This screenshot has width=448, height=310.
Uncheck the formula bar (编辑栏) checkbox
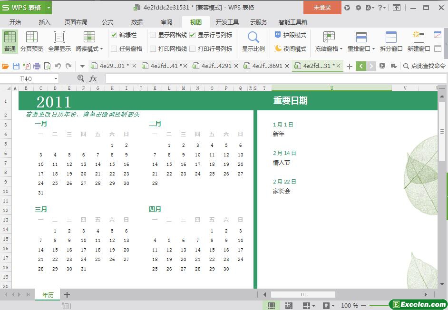[x=114, y=35]
